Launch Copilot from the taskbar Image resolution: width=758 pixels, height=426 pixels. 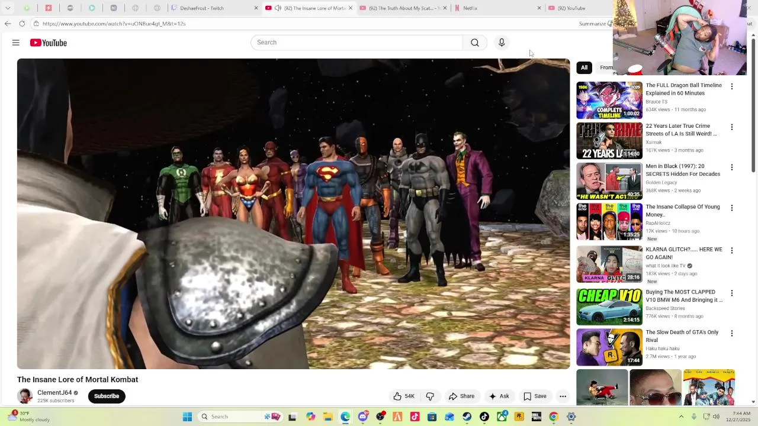click(x=310, y=417)
